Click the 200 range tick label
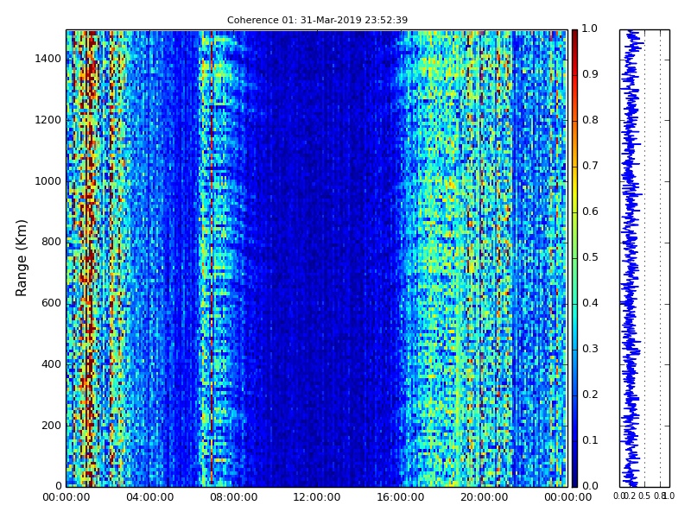Viewport: 691px width, 518px height. pos(51,426)
